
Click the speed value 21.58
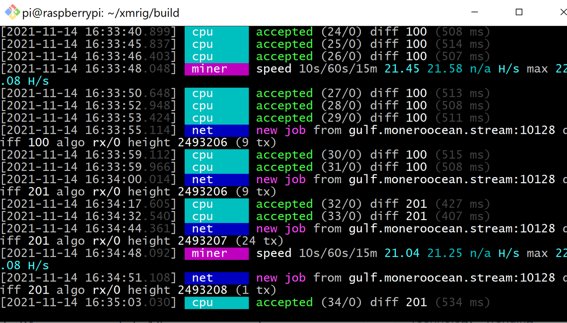pyautogui.click(x=445, y=69)
